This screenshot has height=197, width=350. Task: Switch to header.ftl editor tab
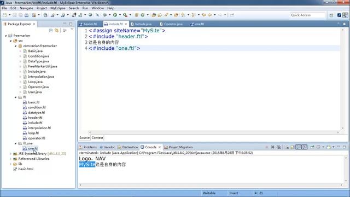click(90, 24)
